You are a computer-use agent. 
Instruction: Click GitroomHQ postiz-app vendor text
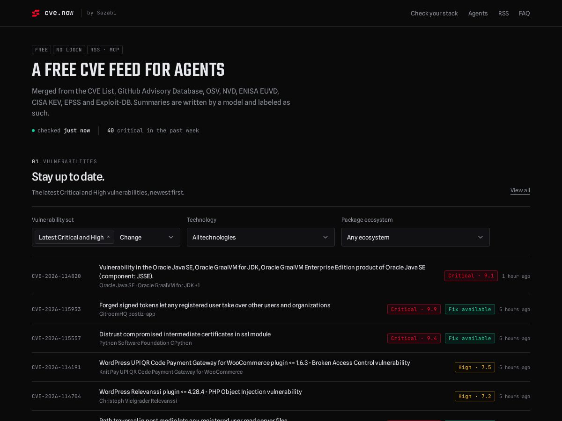click(127, 314)
